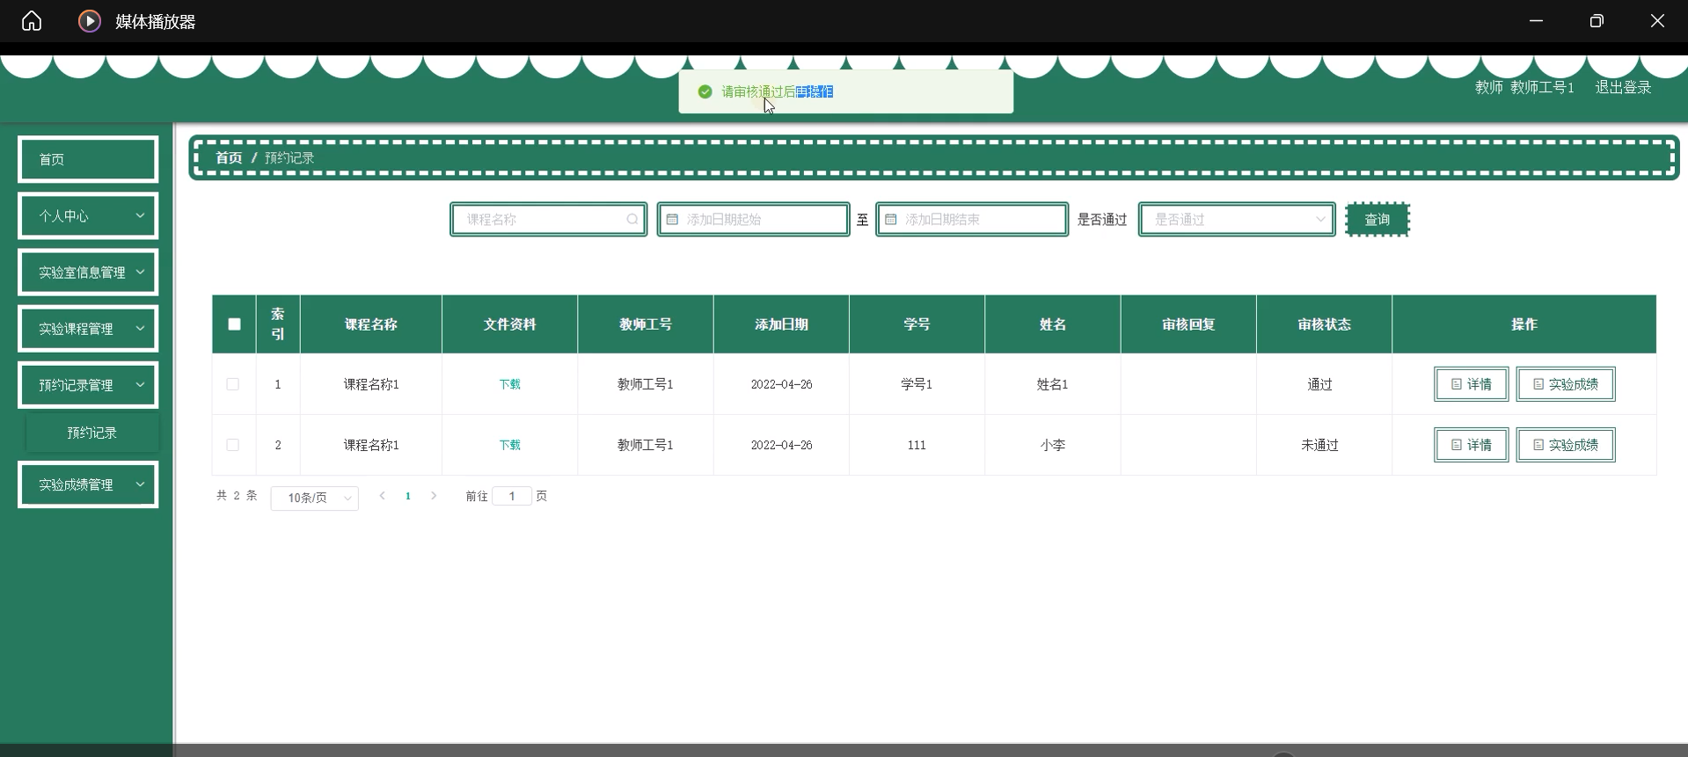
Task: Click the 添加日期结束 date input
Action: tap(972, 220)
